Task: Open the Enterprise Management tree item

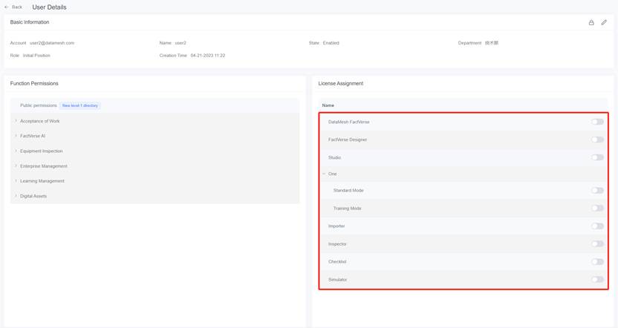Action: (16, 166)
